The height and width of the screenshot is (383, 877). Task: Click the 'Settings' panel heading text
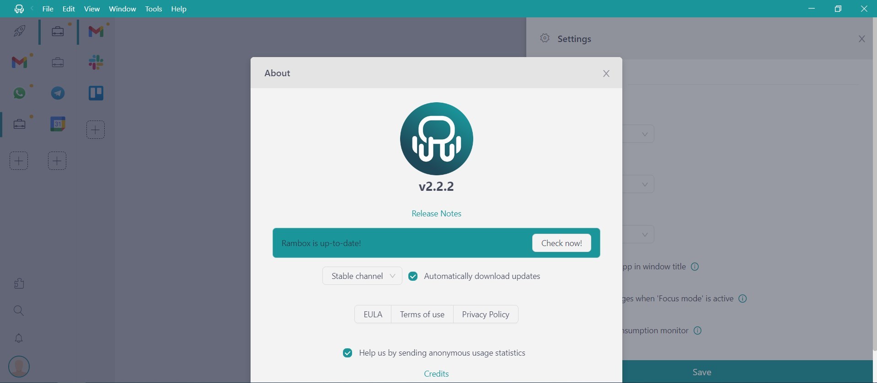tap(574, 39)
